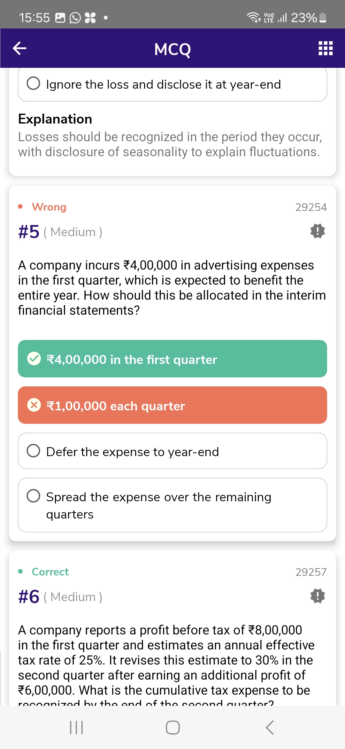Tap the MCQ header title
Image resolution: width=345 pixels, height=749 pixels.
point(172,49)
